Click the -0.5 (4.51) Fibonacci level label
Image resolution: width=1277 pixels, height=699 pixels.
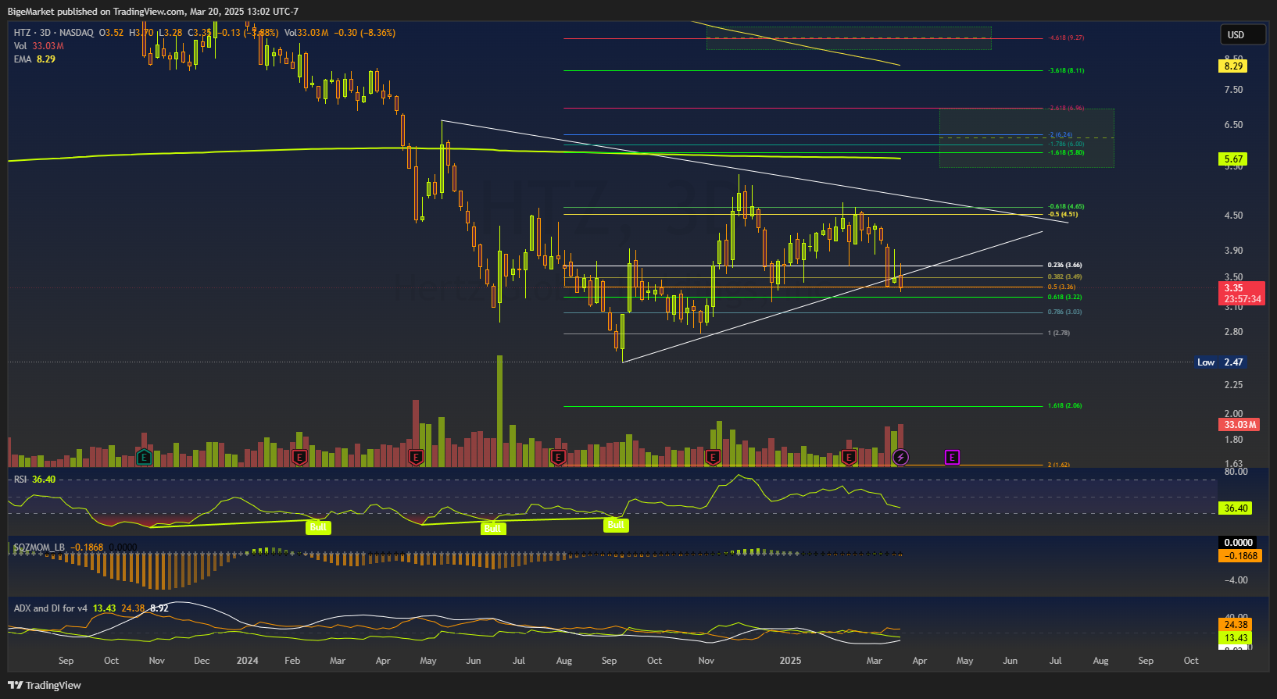(x=1063, y=215)
